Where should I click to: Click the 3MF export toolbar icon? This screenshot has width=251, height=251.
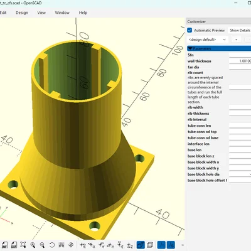point(4,245)
